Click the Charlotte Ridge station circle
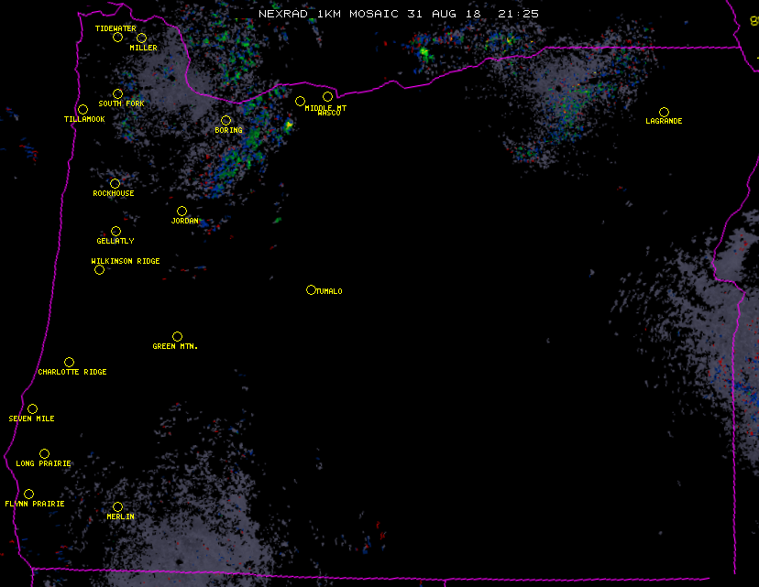Image resolution: width=759 pixels, height=587 pixels. (69, 363)
